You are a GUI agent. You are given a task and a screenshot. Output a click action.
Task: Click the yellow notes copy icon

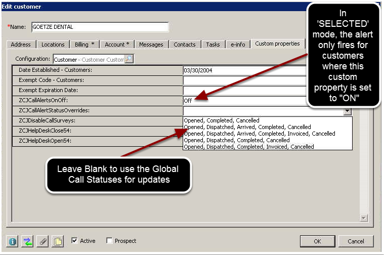click(x=58, y=241)
